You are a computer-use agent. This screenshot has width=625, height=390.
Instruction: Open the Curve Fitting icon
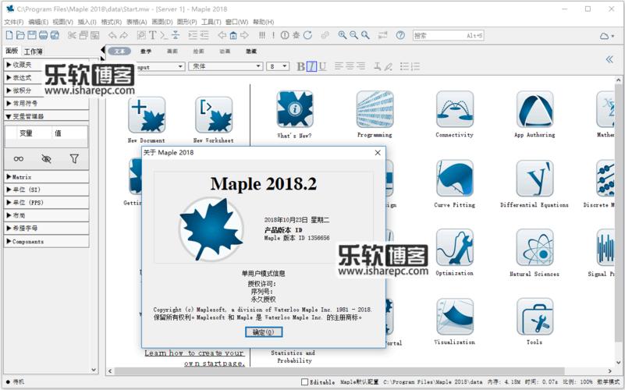click(x=454, y=179)
